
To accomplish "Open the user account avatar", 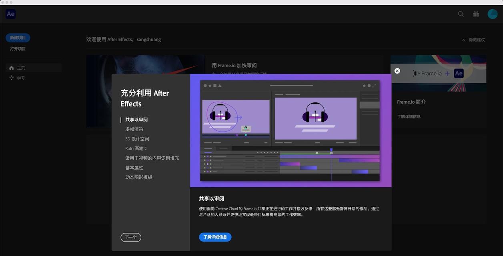I will pyautogui.click(x=492, y=14).
